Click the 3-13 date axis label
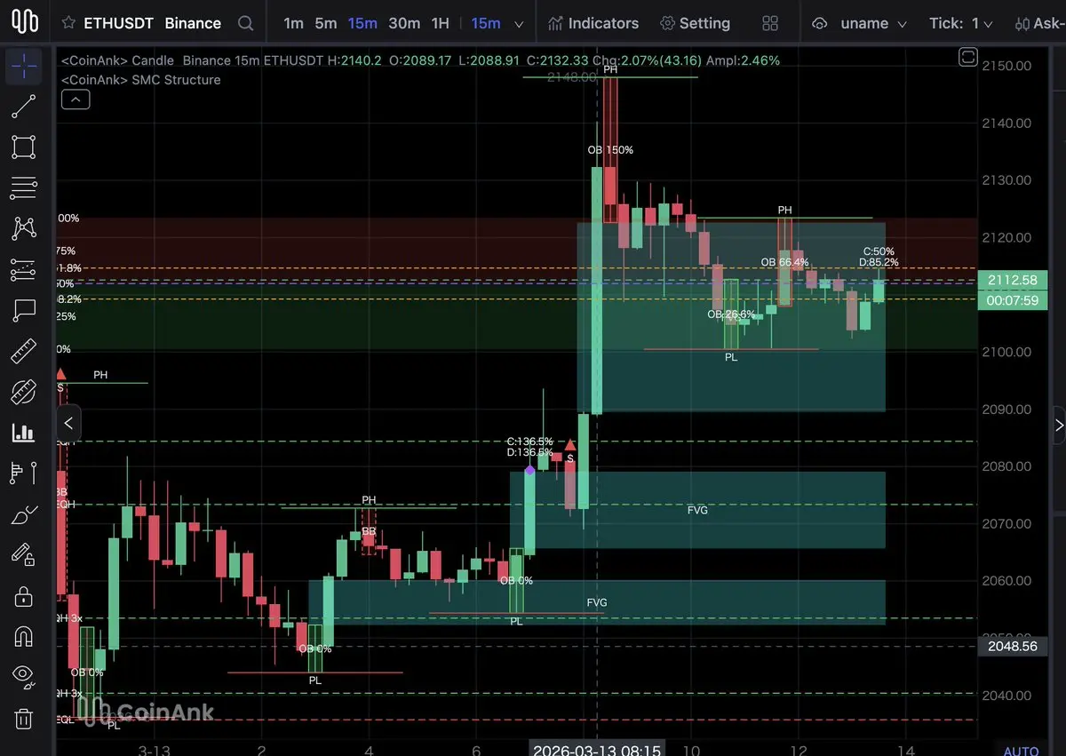The height and width of the screenshot is (756, 1066). pyautogui.click(x=153, y=750)
